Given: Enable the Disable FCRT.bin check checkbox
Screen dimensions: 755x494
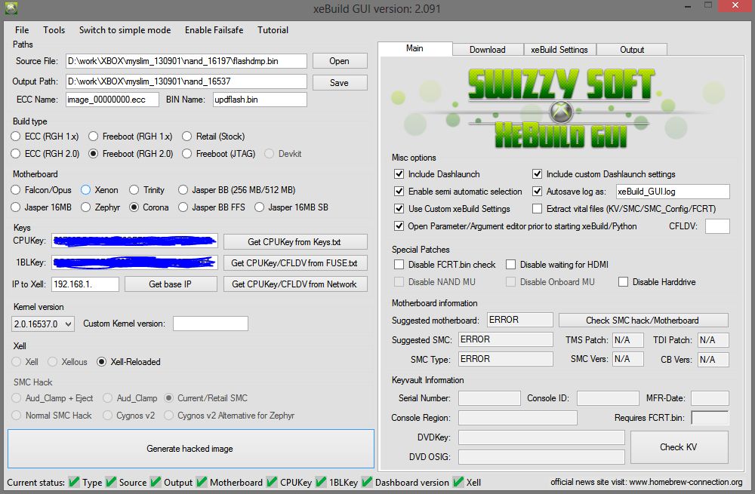Looking at the screenshot, I should 399,265.
